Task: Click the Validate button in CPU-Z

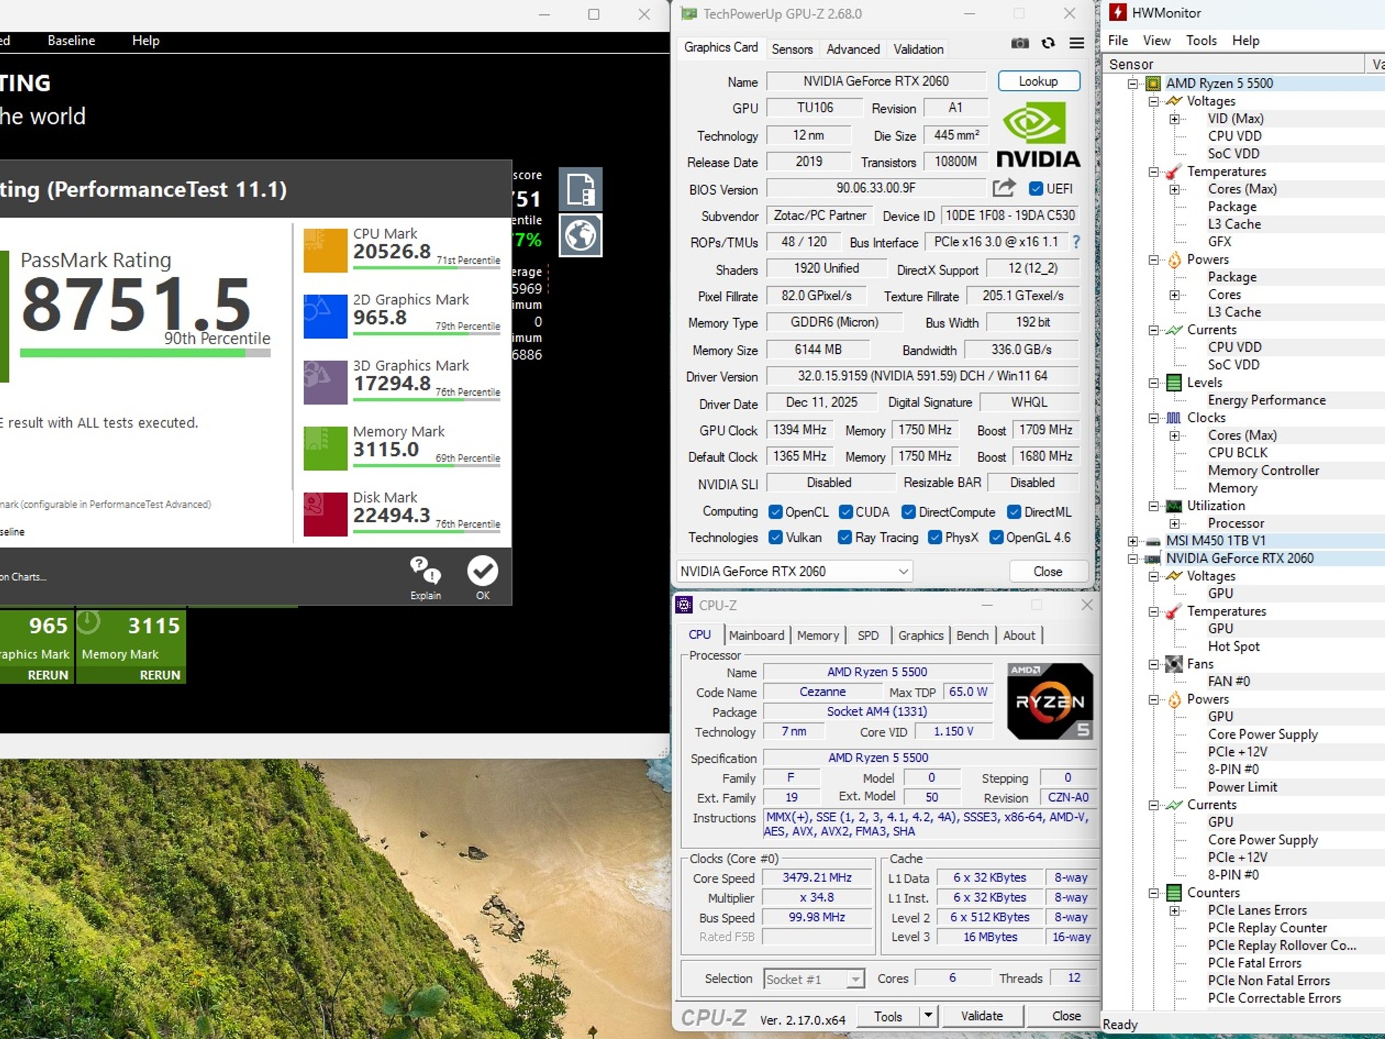Action: pyautogui.click(x=981, y=1015)
